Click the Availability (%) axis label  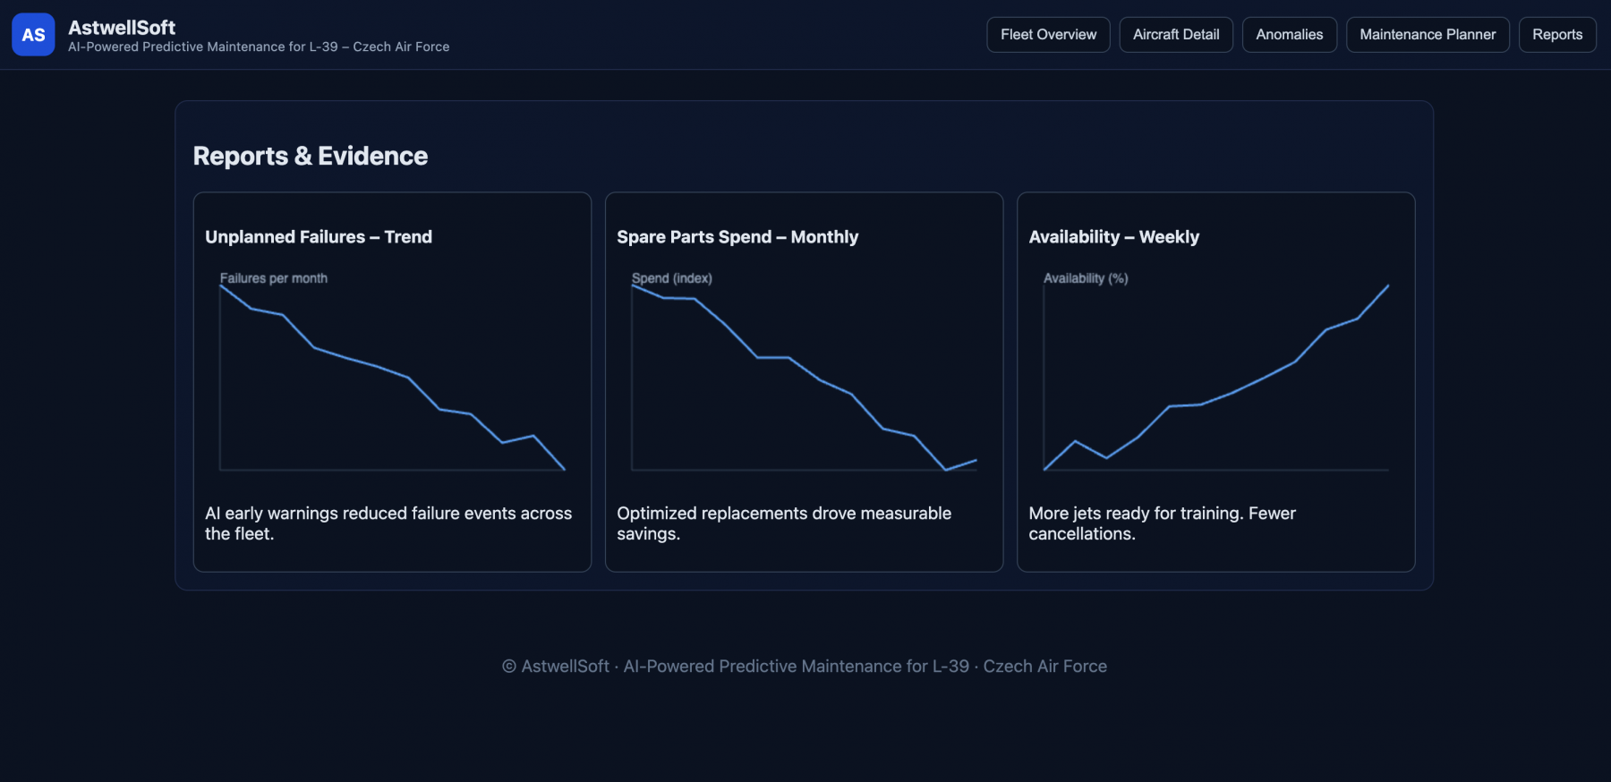pyautogui.click(x=1085, y=278)
